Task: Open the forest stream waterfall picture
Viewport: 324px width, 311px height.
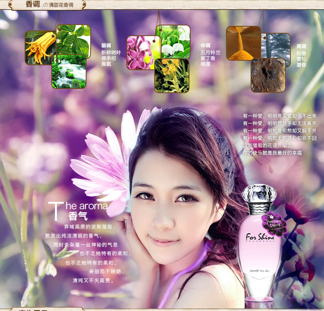Action: [69, 71]
